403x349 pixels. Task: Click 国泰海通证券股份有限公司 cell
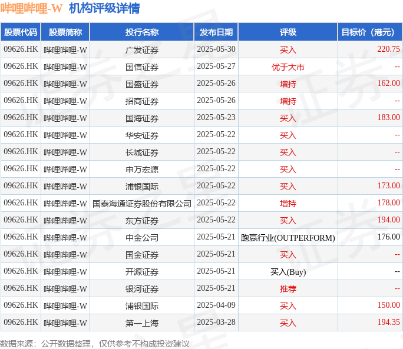(142, 204)
